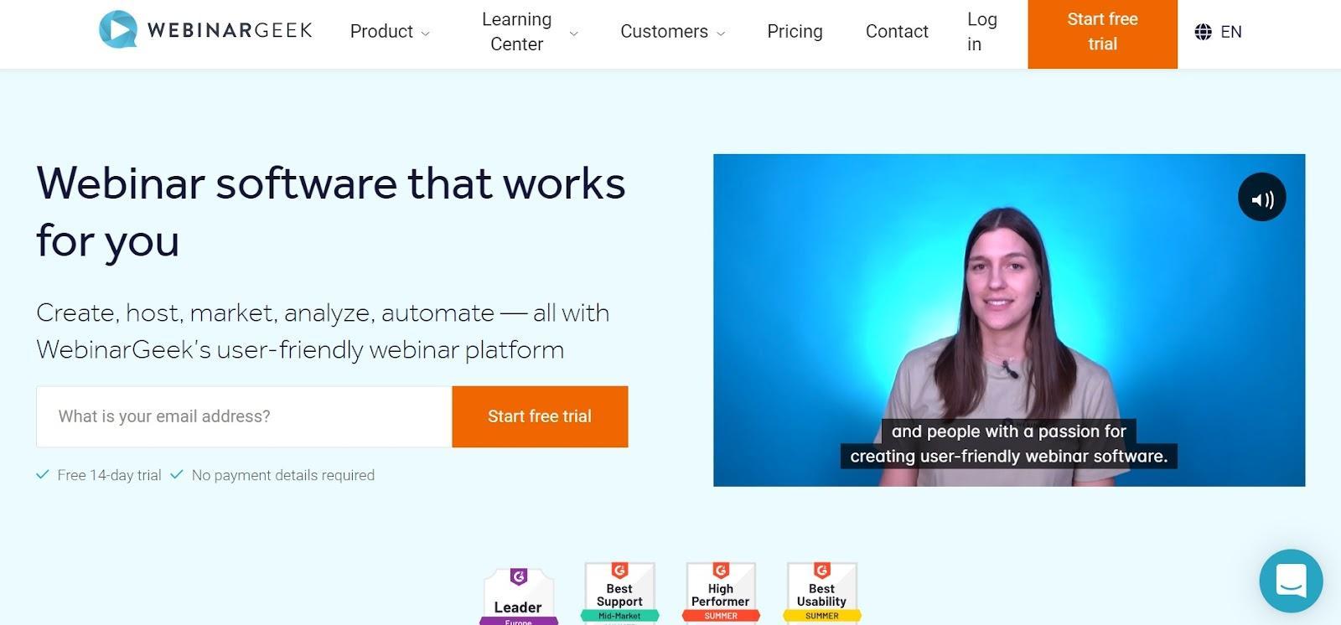Click the G2 Leader Europe badge
The height and width of the screenshot is (625, 1341).
click(x=519, y=596)
